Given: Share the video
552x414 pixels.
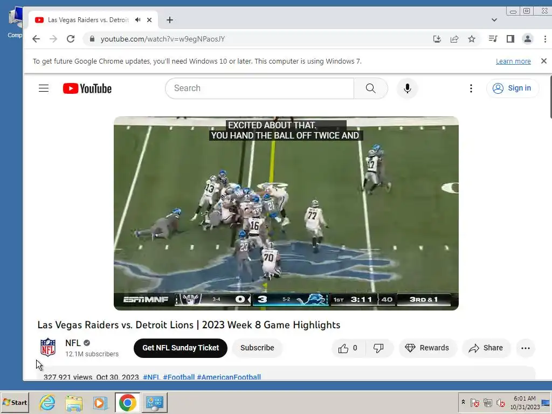Looking at the screenshot, I should point(486,348).
